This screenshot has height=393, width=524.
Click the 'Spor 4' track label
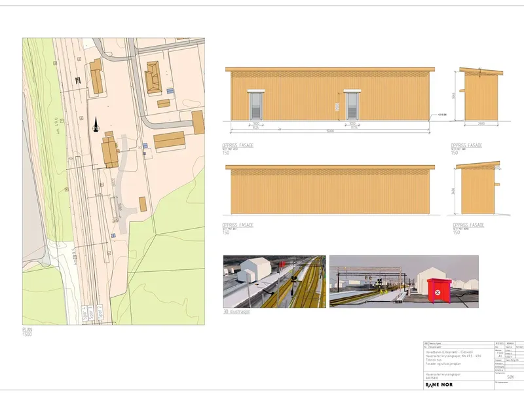pyautogui.click(x=84, y=314)
